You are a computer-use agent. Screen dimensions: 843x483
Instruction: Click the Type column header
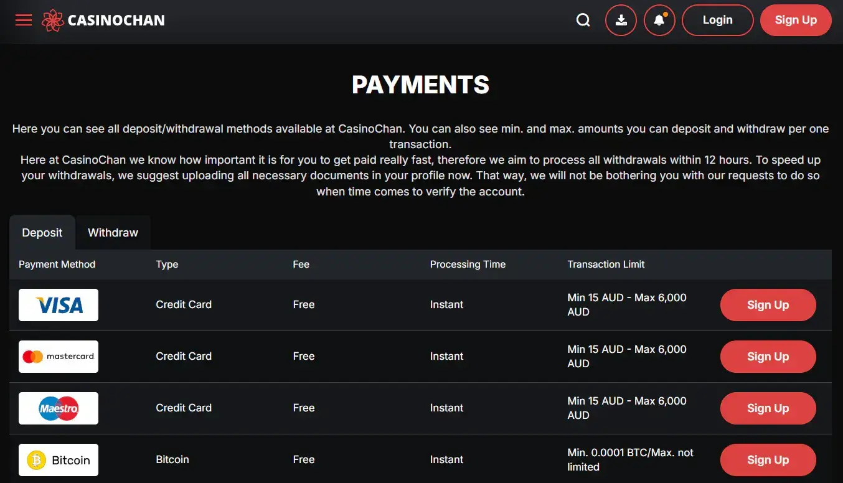(167, 265)
